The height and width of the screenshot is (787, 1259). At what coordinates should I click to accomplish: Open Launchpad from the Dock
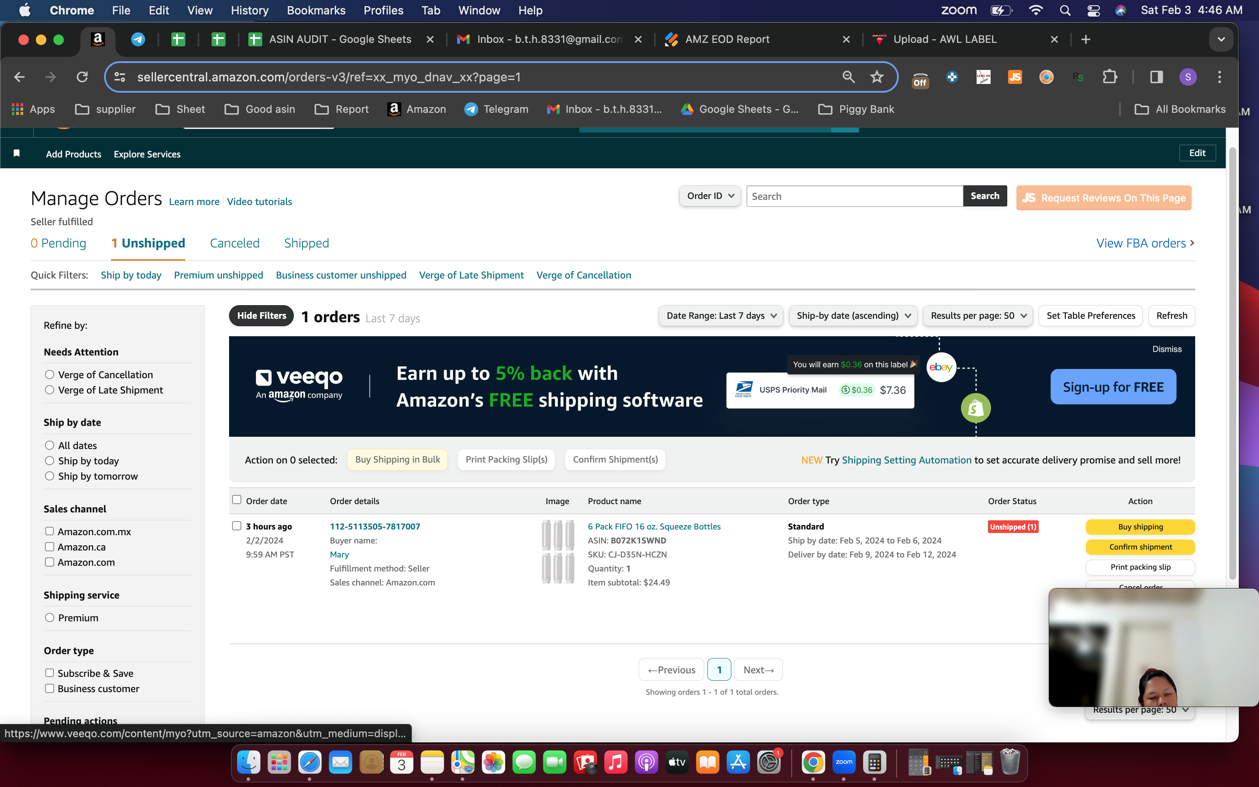coord(279,763)
